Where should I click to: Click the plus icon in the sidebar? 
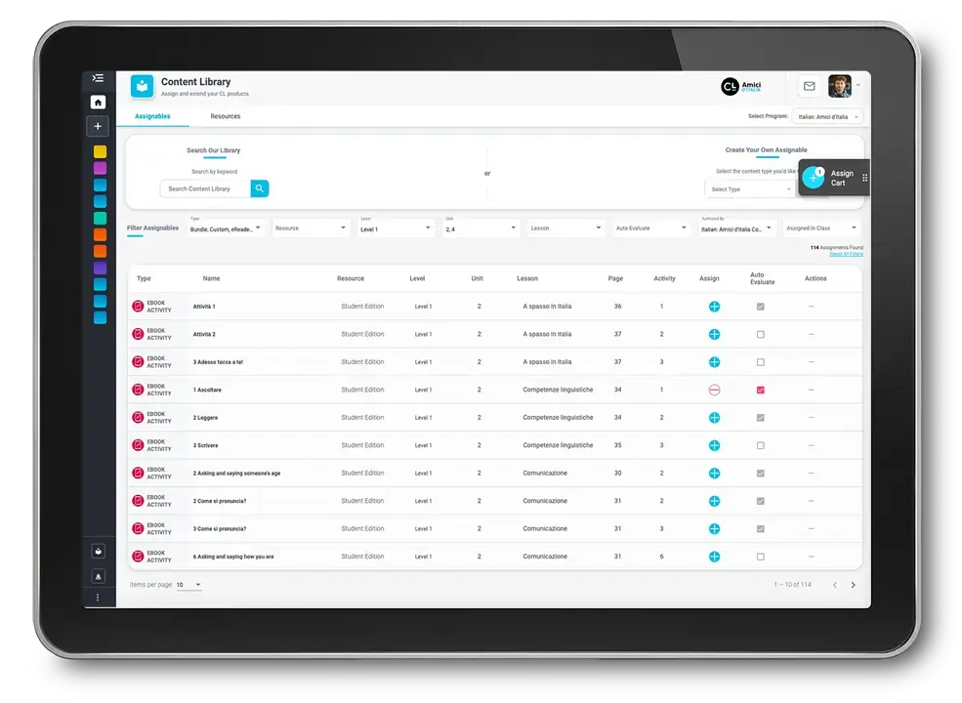(x=98, y=127)
